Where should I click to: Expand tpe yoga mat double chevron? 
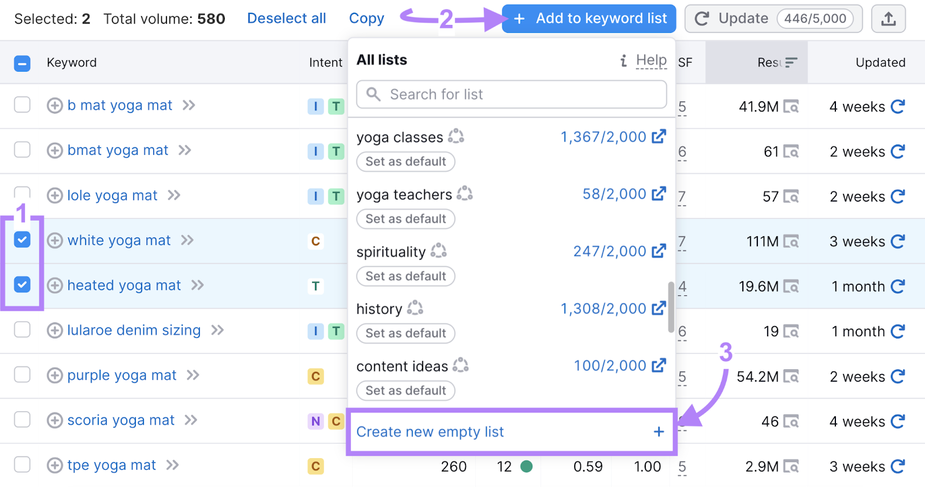tap(172, 465)
